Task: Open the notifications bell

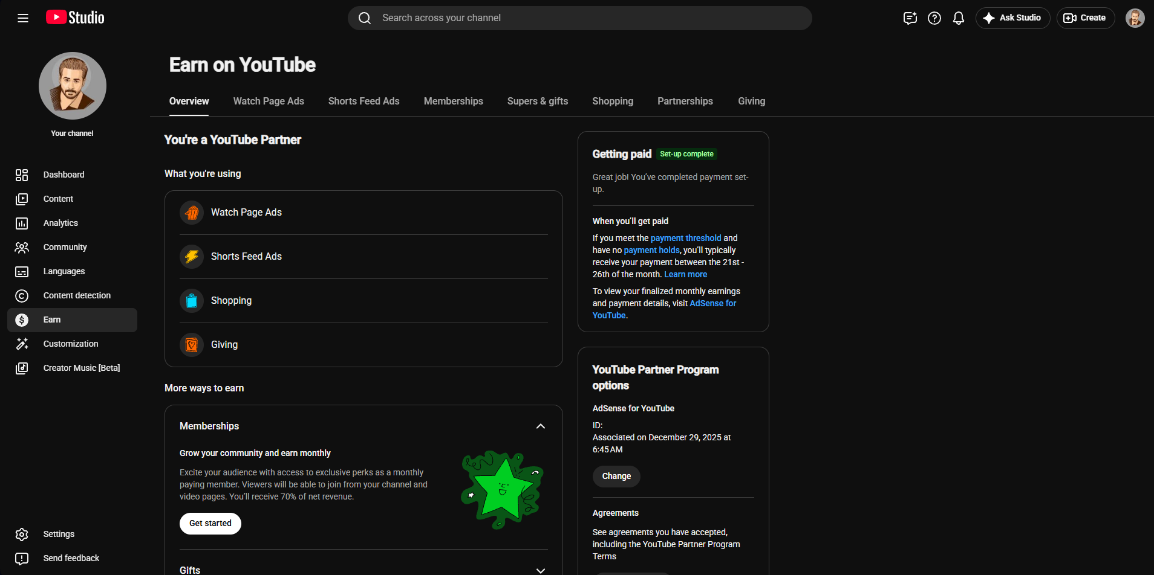Action: [959, 18]
